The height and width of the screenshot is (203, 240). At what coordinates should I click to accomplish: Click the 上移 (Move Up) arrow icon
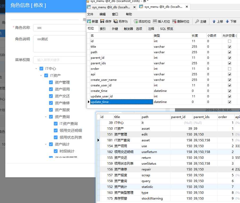click(214, 21)
